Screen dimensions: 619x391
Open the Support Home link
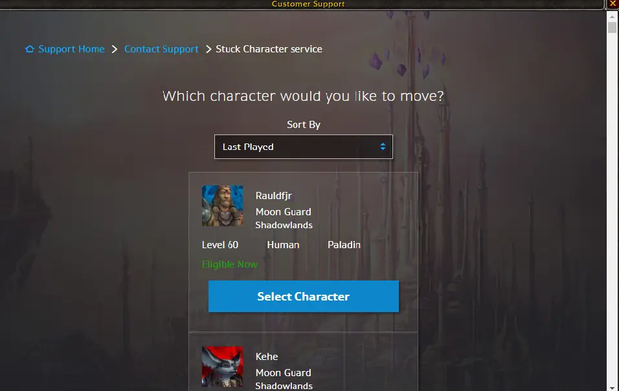pyautogui.click(x=71, y=49)
